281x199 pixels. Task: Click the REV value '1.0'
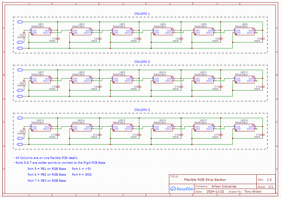pyautogui.click(x=269, y=179)
